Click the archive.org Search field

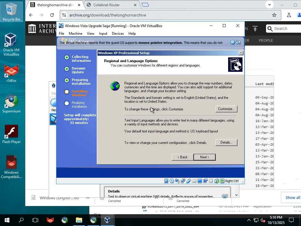point(284,29)
